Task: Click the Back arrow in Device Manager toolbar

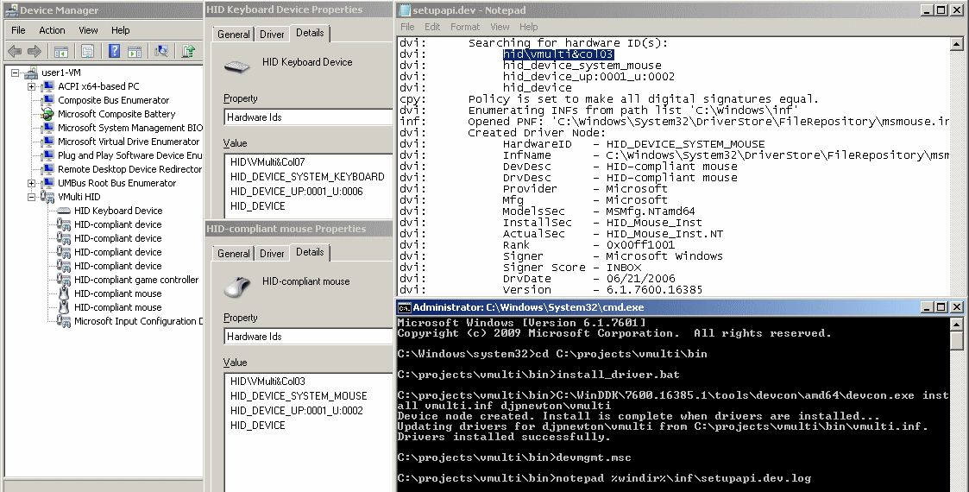Action: (x=14, y=51)
